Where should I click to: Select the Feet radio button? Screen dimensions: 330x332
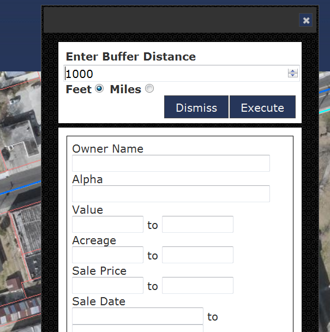[99, 88]
